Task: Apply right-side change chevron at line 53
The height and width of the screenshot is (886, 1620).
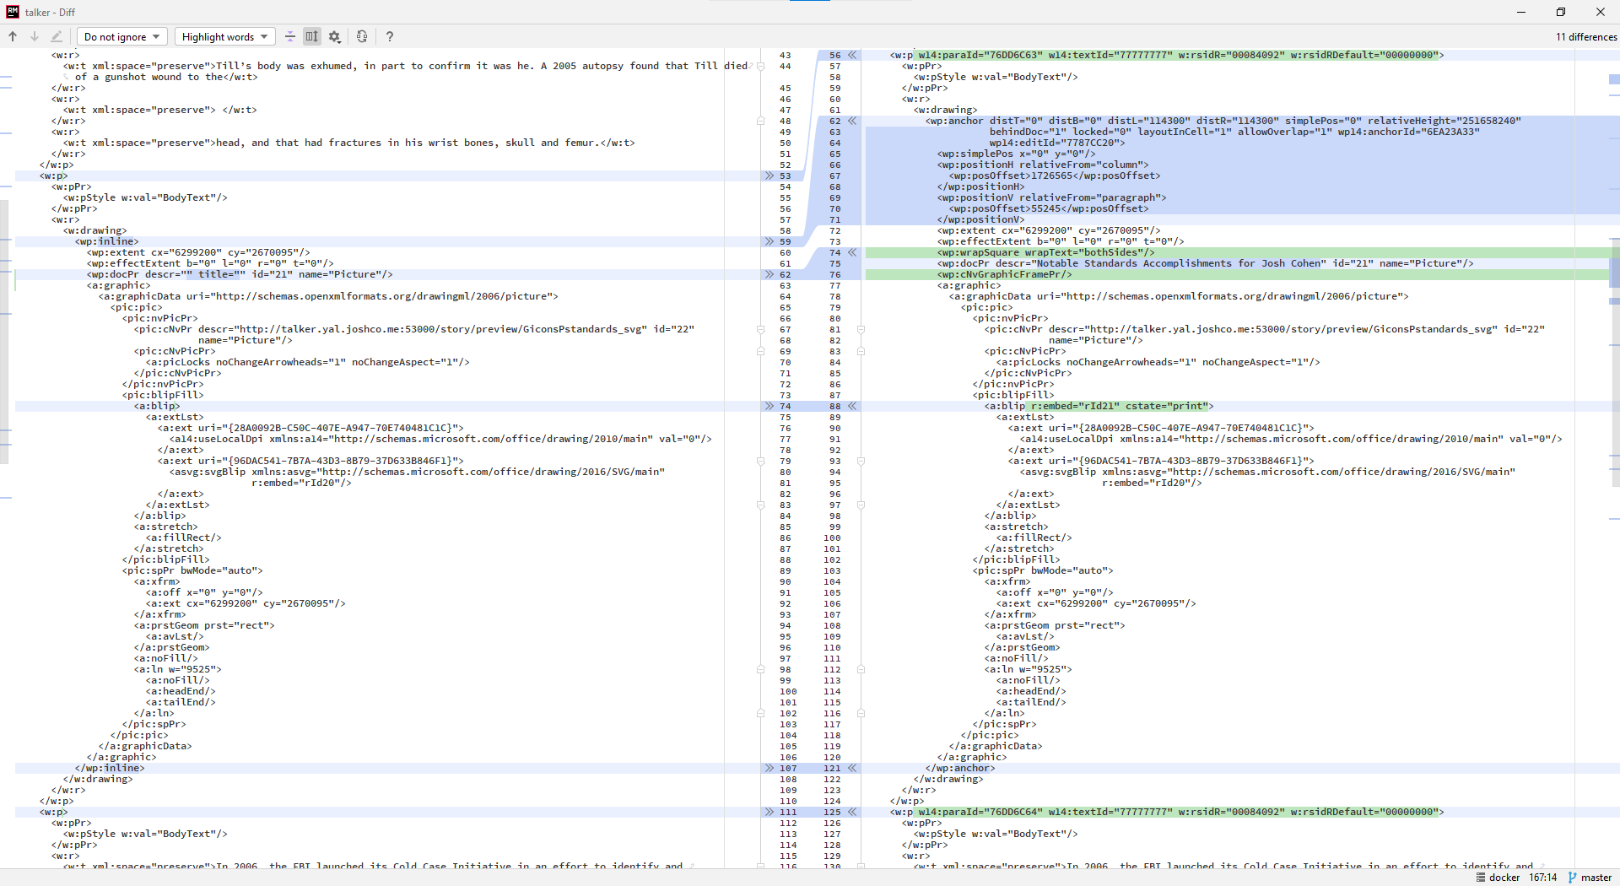Action: pos(769,176)
